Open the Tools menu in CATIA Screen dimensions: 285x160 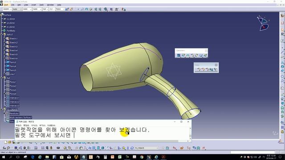point(41,5)
